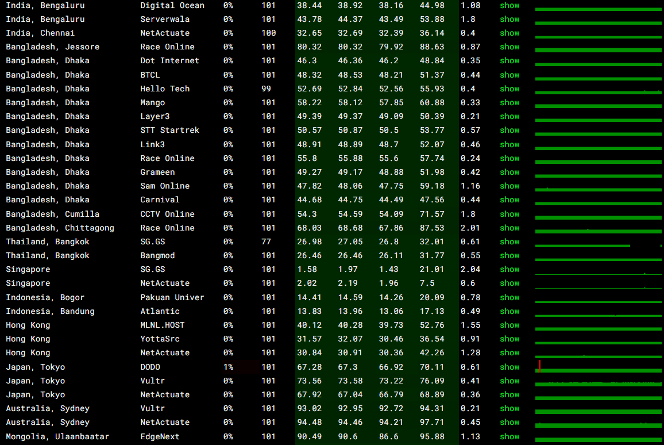Select provider name Digital Ocean
Image resolution: width=664 pixels, height=445 pixels.
coord(172,6)
